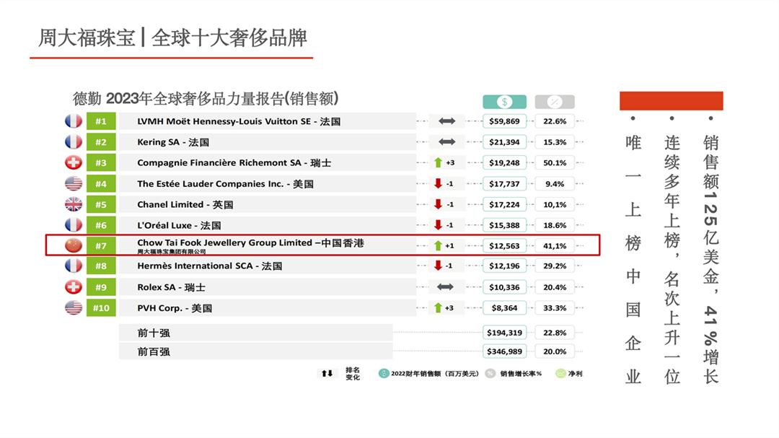Click the grey percent column header icon
779x438 pixels.
click(x=555, y=102)
